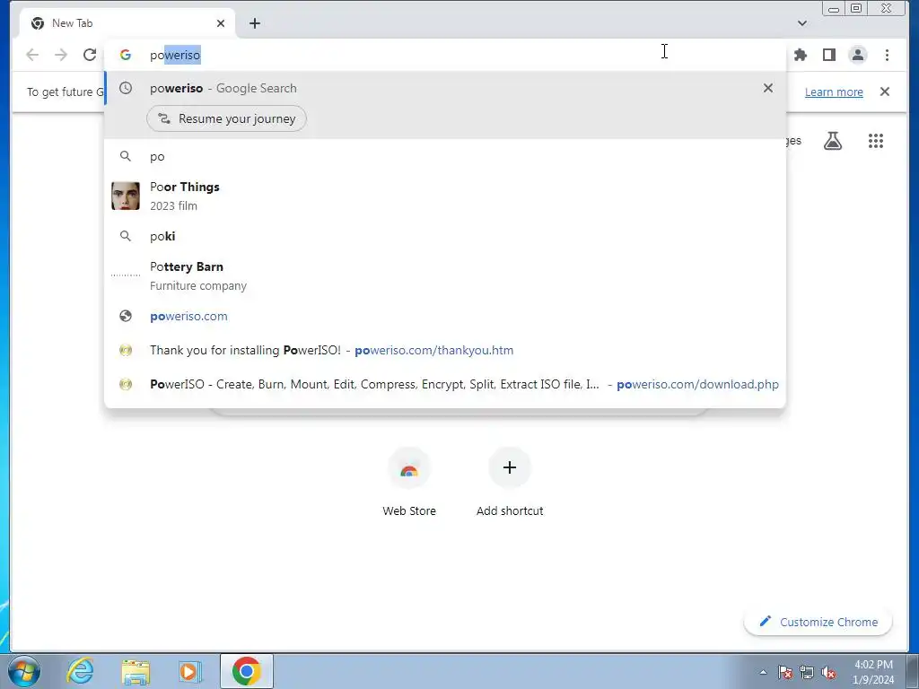The height and width of the screenshot is (689, 919).
Task: Open poweriso.com/thankyou.htm suggestion
Action: pyautogui.click(x=445, y=351)
